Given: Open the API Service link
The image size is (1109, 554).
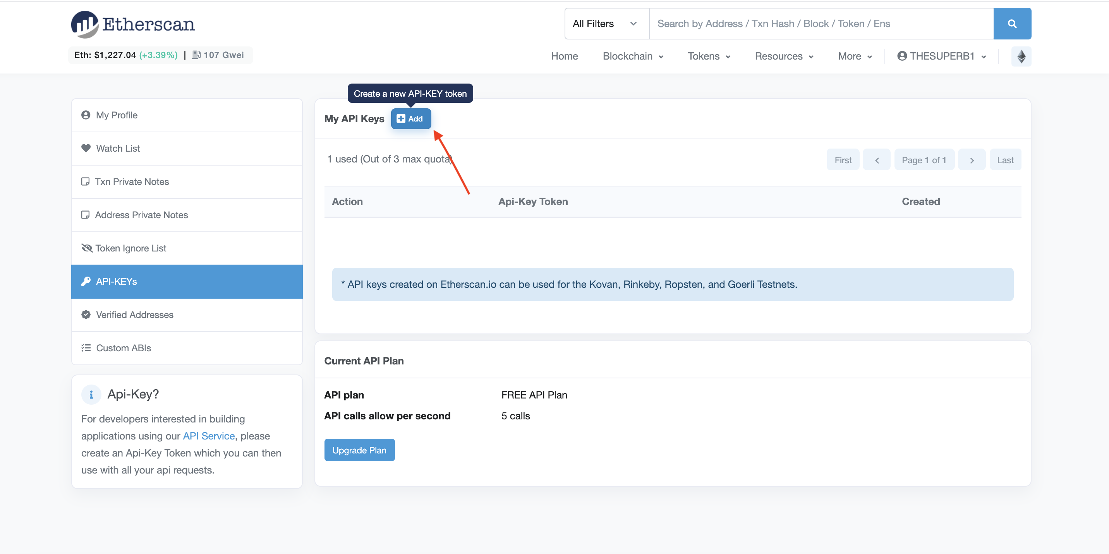Looking at the screenshot, I should pyautogui.click(x=208, y=436).
